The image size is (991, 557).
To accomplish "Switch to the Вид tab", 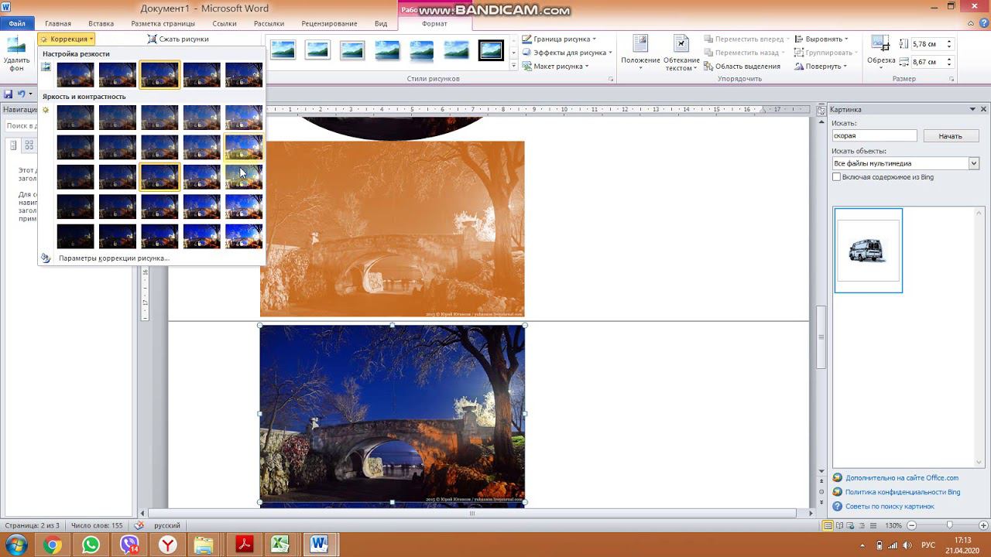I will coord(381,23).
